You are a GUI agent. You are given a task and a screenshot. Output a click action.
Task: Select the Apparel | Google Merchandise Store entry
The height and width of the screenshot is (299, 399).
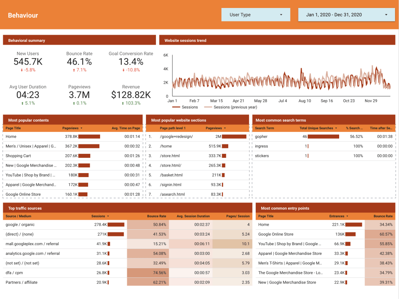(x=326, y=254)
